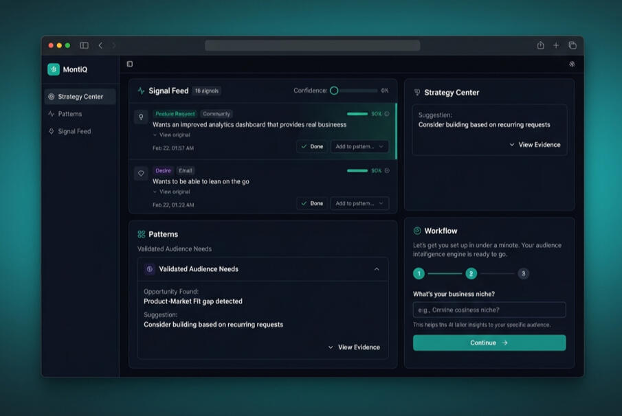The width and height of the screenshot is (622, 416).
Task: Collapse the Validated Audience Needs section
Action: [x=376, y=269]
